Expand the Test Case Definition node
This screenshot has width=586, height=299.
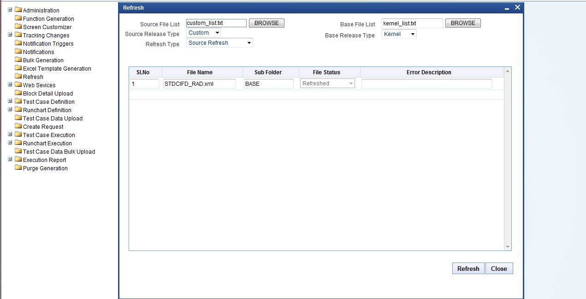[x=10, y=101]
